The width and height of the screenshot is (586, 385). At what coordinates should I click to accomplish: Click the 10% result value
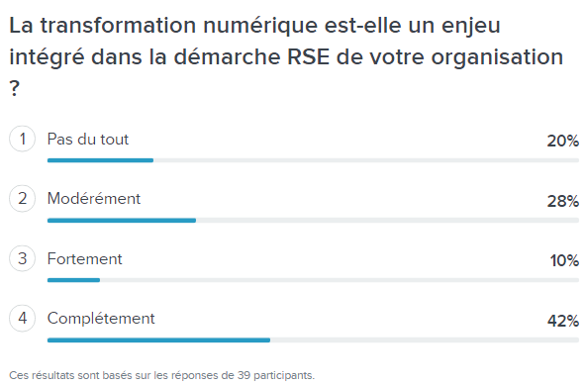[564, 260]
